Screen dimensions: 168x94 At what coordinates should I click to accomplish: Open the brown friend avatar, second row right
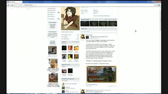pos(76,57)
